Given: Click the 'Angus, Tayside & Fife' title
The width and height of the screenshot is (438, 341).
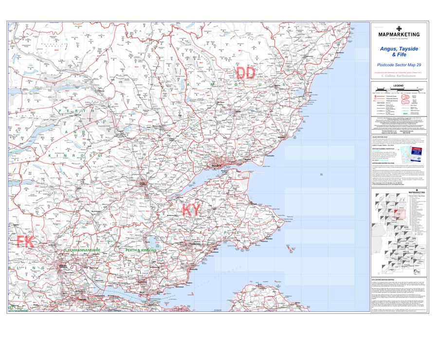Looking at the screenshot, I should [x=399, y=52].
